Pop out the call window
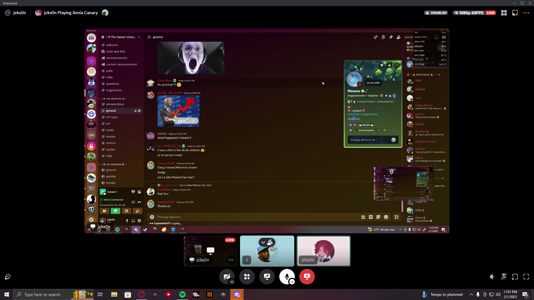 [515, 277]
